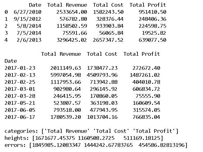
Task: Select profit value 766835.04
Action: [146, 117]
